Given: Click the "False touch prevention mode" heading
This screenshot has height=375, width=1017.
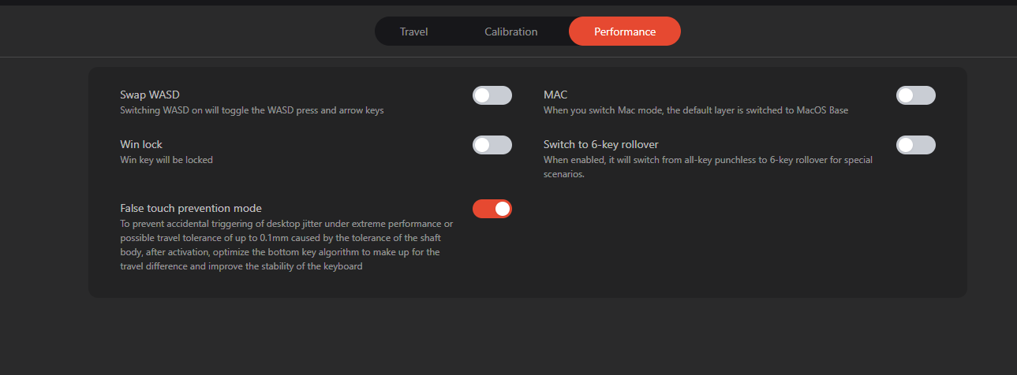Looking at the screenshot, I should (191, 208).
